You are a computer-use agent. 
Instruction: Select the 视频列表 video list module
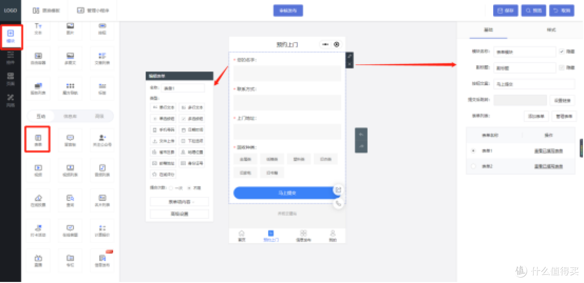(70, 170)
